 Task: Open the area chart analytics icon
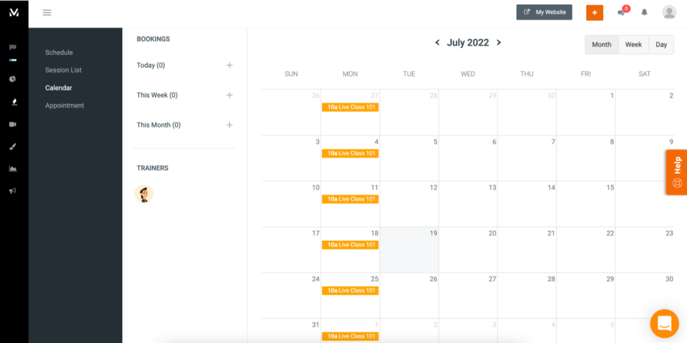point(13,168)
